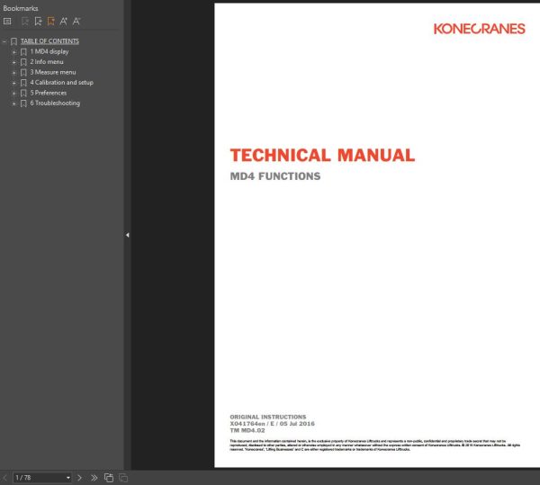540x485 pixels.
Task: Click bookmark icon beside 2 Info menu
Action: click(x=23, y=62)
